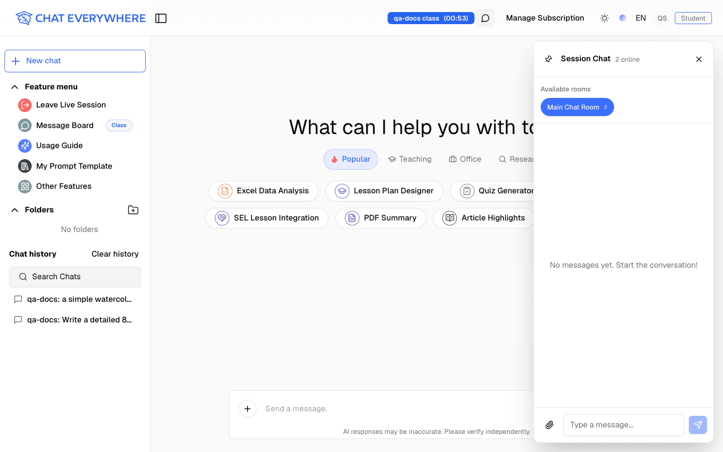Click the blue gradient orb icon
Viewport: 723px width, 452px height.
[x=623, y=18]
